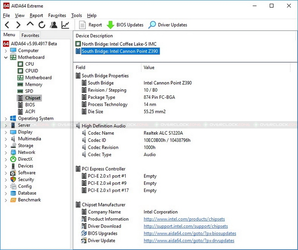Viewport: 298px width, 250px height.
Task: Open the graph chart icon in toolbar
Action: click(x=65, y=25)
